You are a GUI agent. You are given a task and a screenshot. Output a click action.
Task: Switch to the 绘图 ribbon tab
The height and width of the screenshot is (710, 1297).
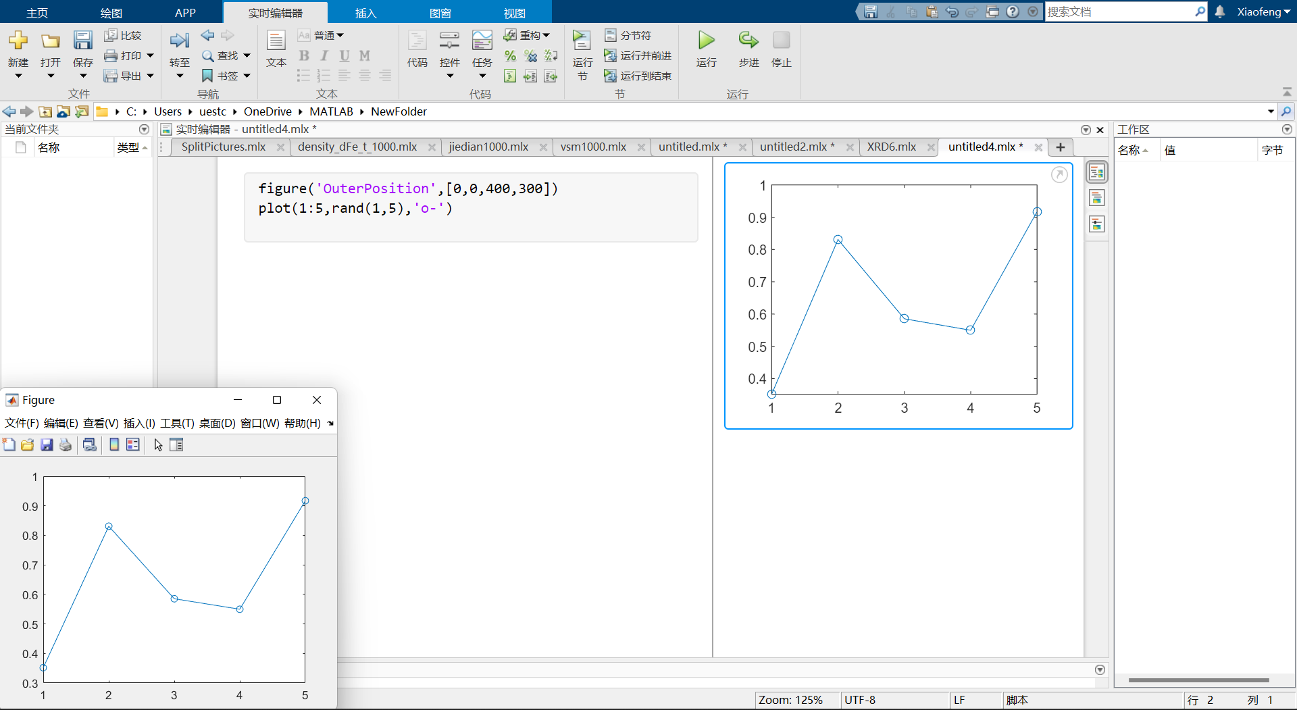click(x=111, y=13)
